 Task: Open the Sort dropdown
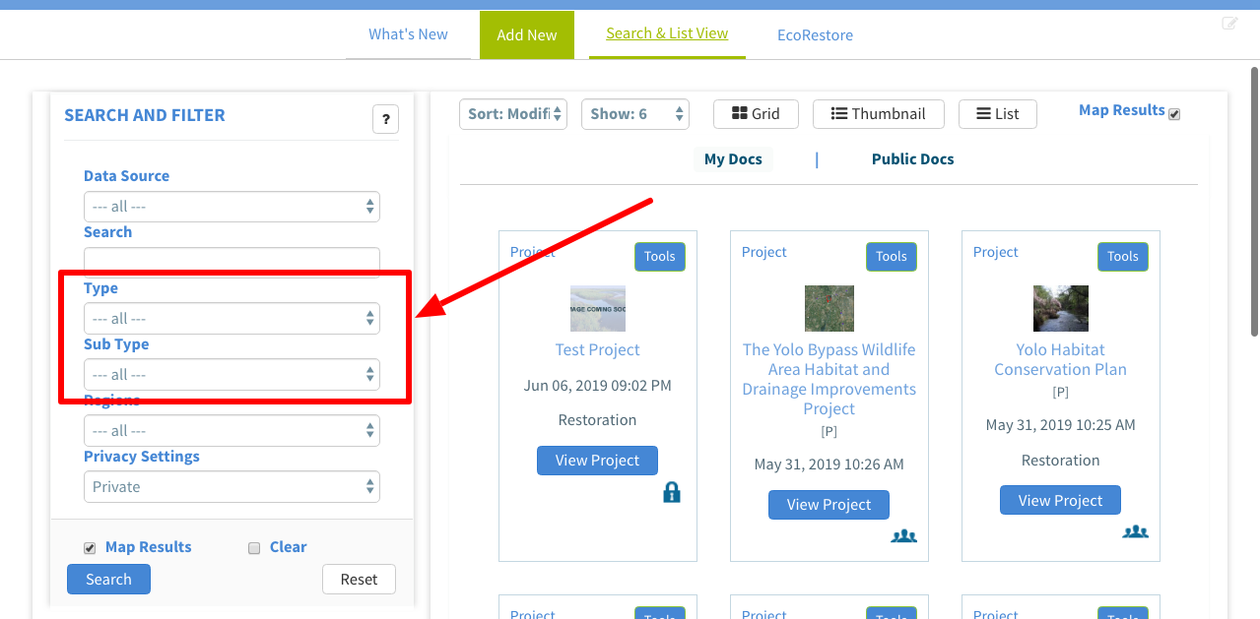(x=512, y=114)
